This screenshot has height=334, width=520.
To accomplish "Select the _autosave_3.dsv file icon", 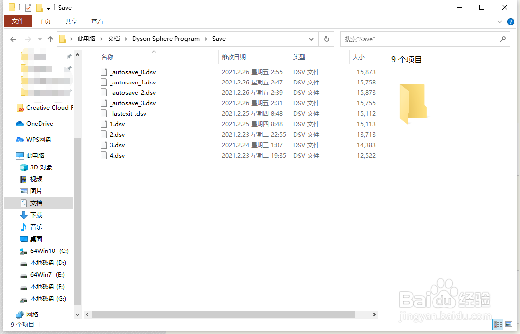I will (104, 103).
